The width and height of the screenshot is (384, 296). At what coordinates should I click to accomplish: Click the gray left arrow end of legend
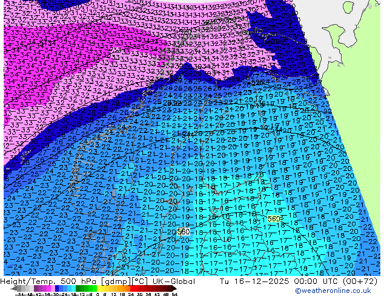[14, 288]
